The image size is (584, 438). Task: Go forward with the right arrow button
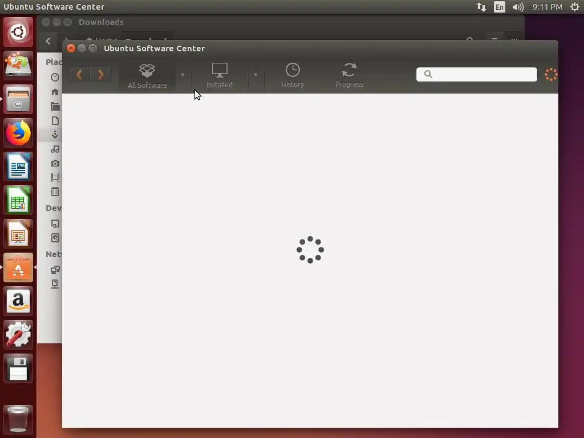coord(100,75)
